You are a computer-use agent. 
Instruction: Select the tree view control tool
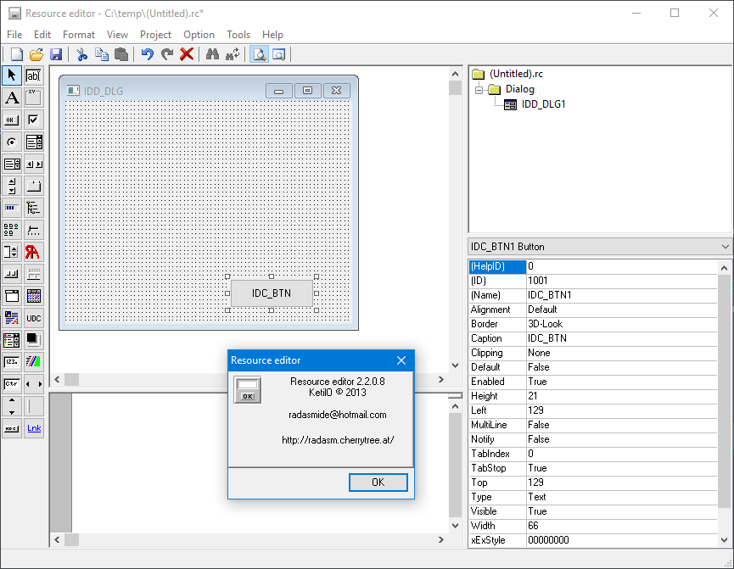click(x=33, y=208)
